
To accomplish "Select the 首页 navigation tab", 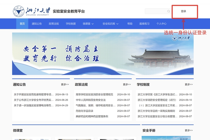I will 22,24.
